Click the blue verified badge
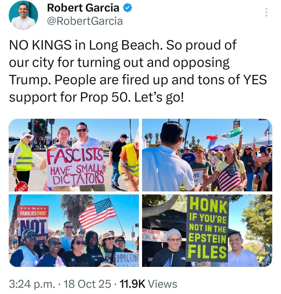 127,8
